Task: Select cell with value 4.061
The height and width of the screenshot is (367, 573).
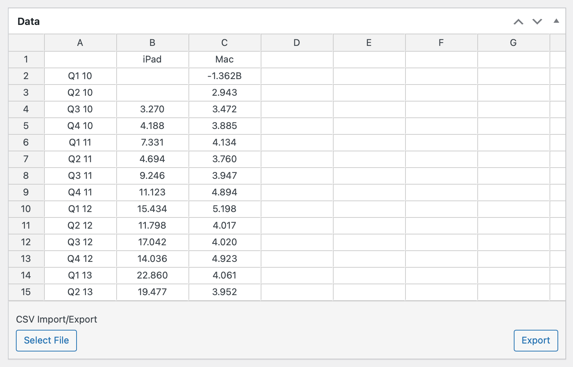Action: tap(225, 275)
